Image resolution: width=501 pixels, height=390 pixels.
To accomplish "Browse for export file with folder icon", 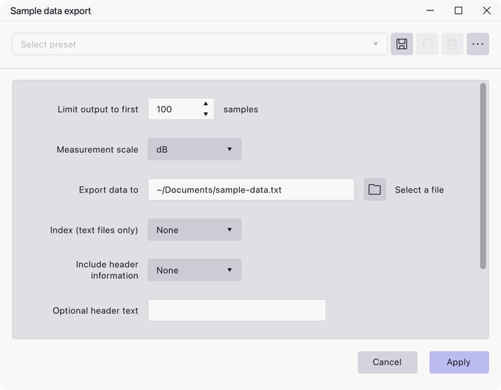I will (x=375, y=189).
